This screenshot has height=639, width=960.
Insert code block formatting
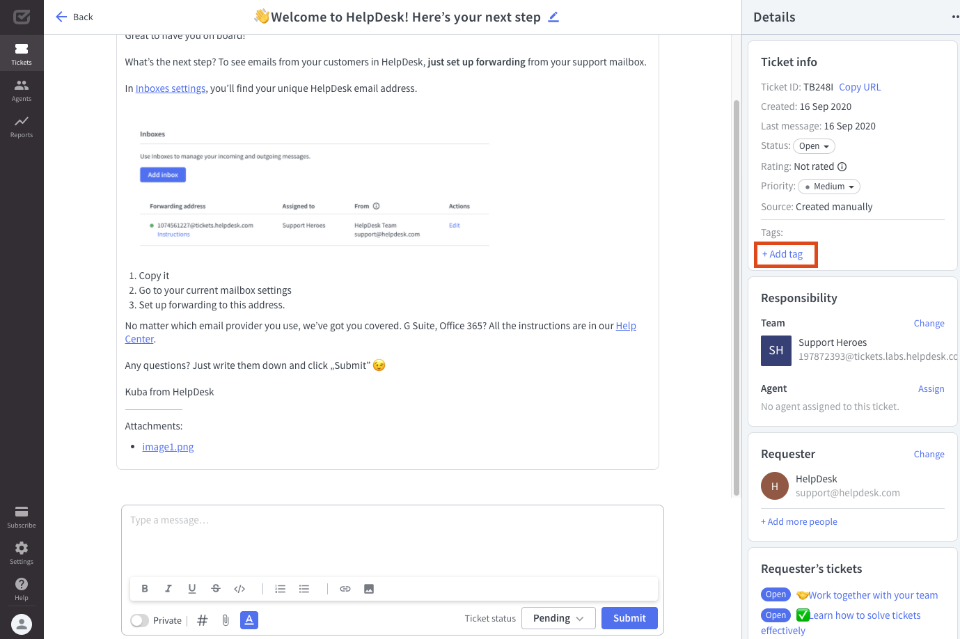[239, 589]
